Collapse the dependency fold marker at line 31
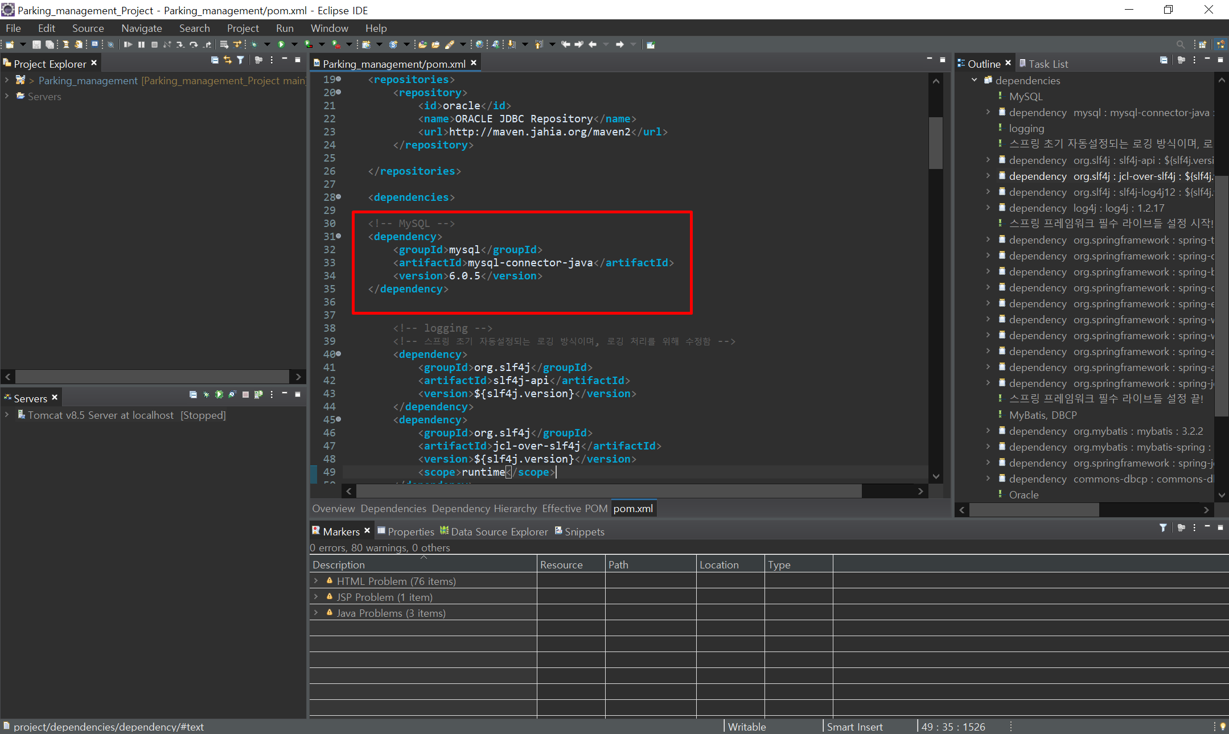Image resolution: width=1229 pixels, height=734 pixels. 339,236
